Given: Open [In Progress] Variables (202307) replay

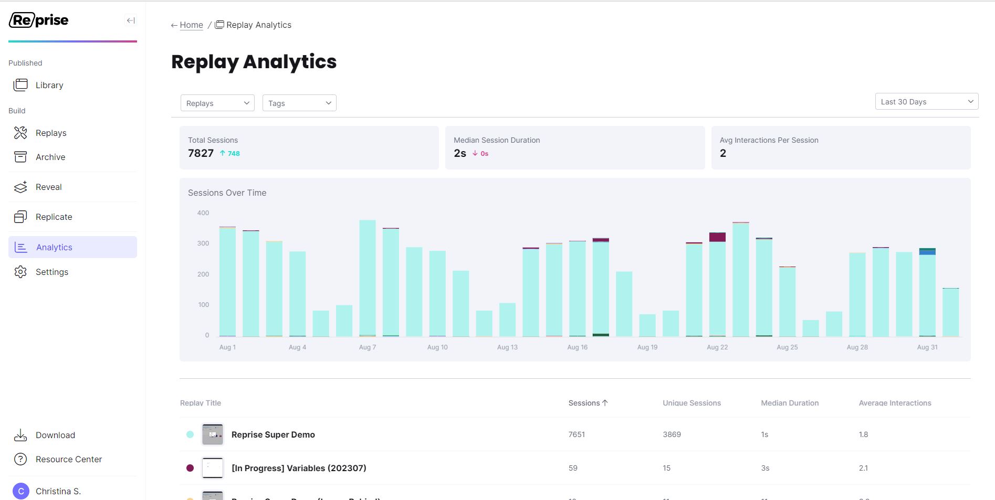Looking at the screenshot, I should click(x=299, y=468).
